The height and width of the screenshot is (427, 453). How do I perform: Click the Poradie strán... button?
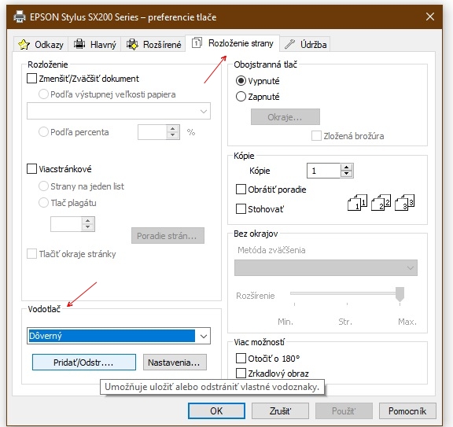168,235
